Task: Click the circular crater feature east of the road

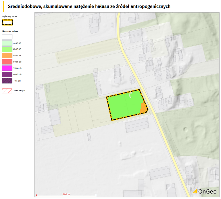Action: tap(185, 129)
